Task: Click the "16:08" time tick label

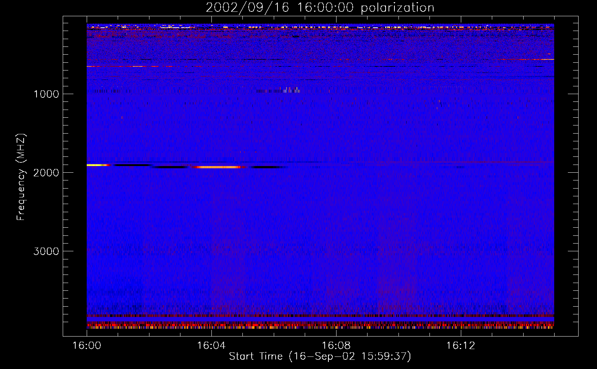Action: coord(336,346)
